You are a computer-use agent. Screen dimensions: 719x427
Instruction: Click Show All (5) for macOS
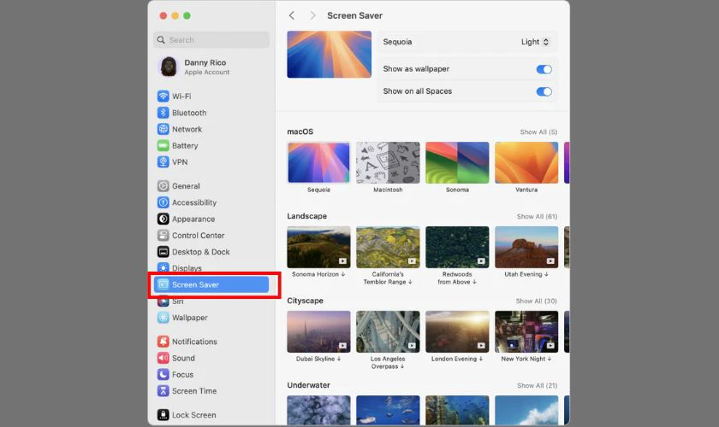coord(538,132)
